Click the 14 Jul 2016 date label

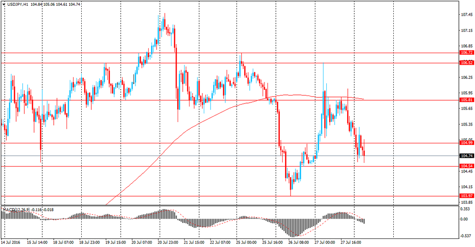click(10, 242)
